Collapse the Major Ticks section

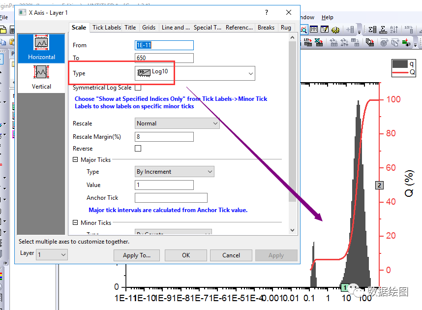click(x=75, y=160)
